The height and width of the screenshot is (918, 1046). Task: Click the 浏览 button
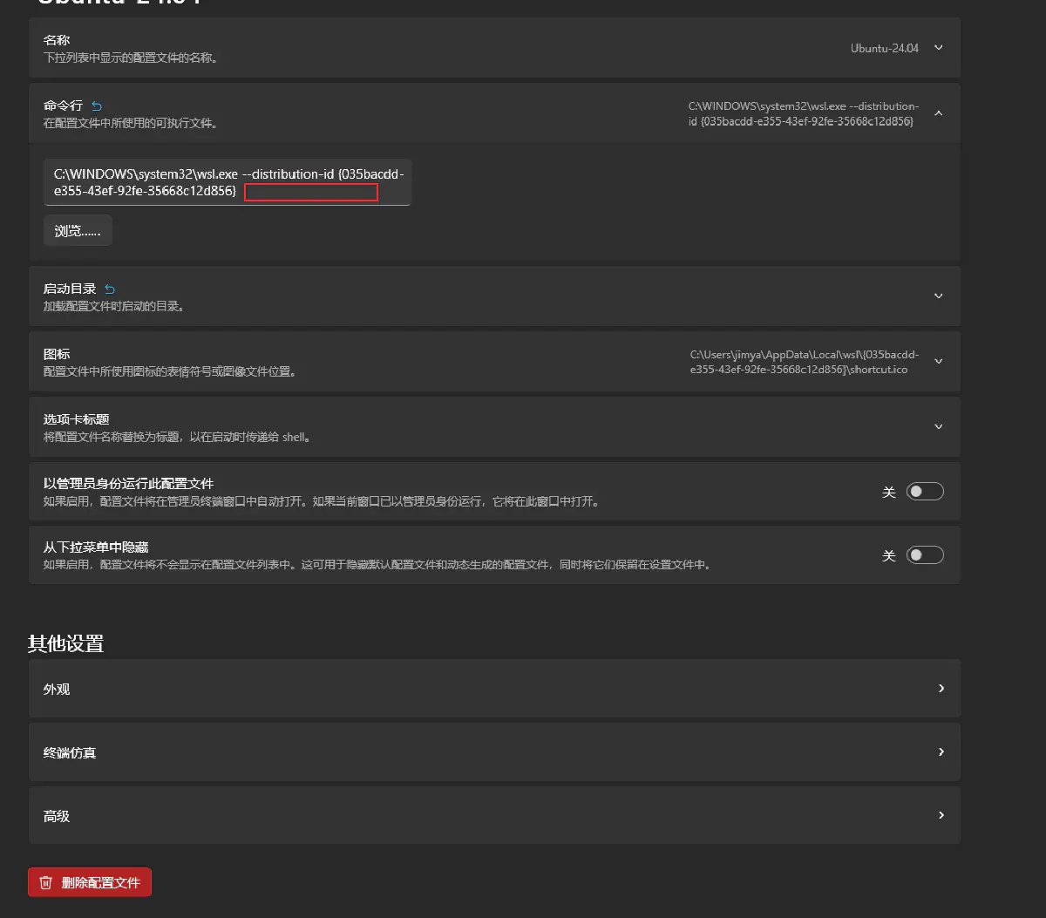pos(78,231)
